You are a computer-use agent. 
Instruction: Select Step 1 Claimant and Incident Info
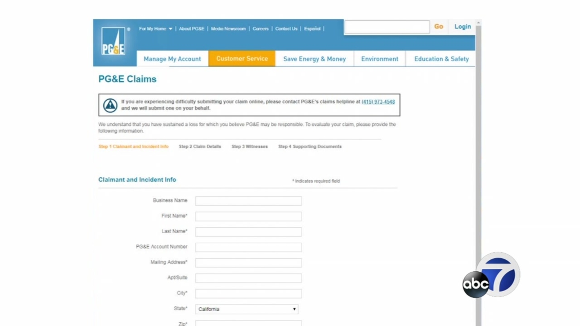pos(133,147)
